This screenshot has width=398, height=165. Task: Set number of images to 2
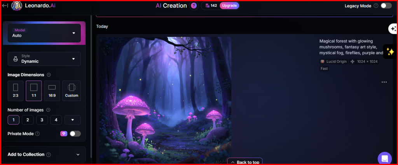(28, 120)
